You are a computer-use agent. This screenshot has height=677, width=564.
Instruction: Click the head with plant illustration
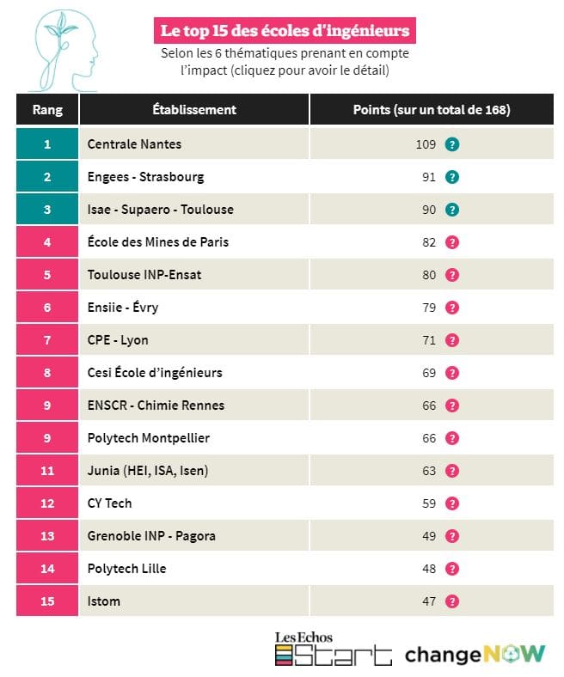pos(64,51)
